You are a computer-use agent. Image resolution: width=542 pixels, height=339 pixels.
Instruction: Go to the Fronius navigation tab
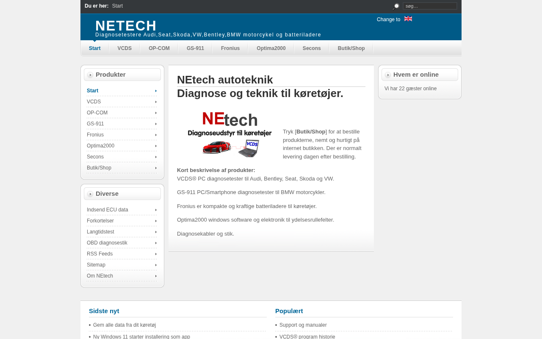pyautogui.click(x=230, y=48)
